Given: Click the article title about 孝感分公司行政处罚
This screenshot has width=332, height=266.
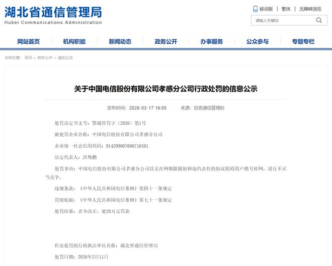Looking at the screenshot, I should [x=166, y=88].
